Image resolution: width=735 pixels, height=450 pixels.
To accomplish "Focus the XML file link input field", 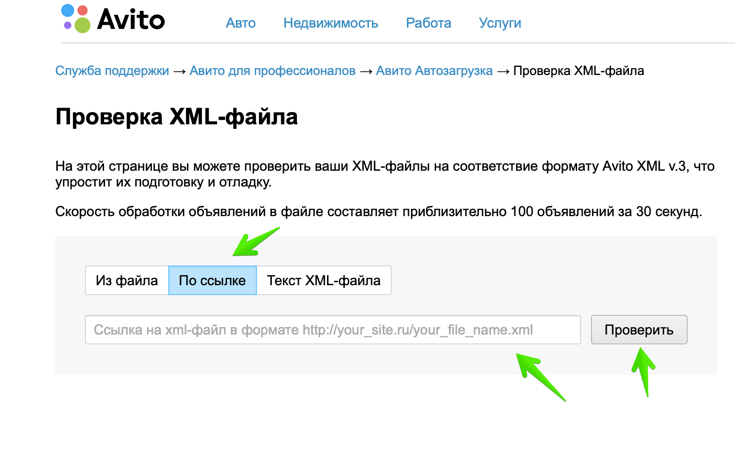I will tap(333, 330).
